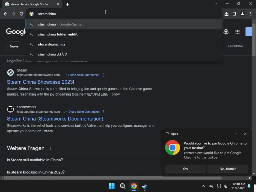
Task: Select suggestion 'steamchina - Google-Suche'
Action: (x=124, y=24)
